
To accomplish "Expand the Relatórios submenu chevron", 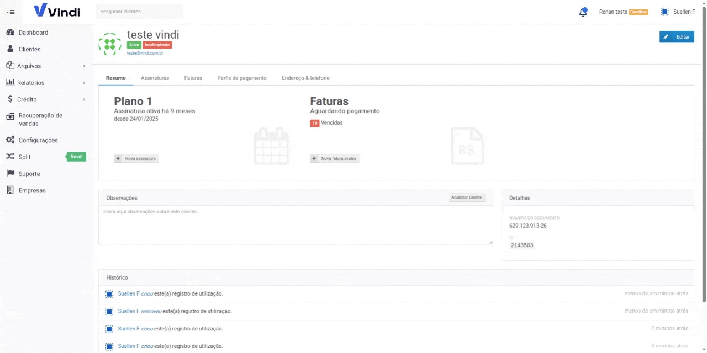I will click(84, 83).
